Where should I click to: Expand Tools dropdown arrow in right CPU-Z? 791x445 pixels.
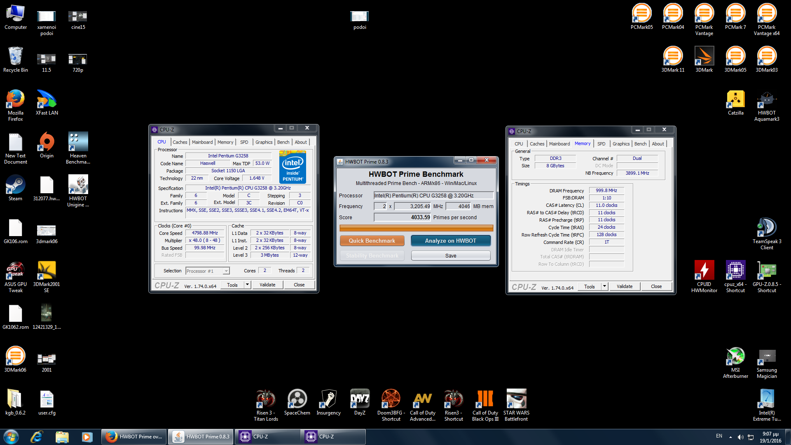(604, 286)
